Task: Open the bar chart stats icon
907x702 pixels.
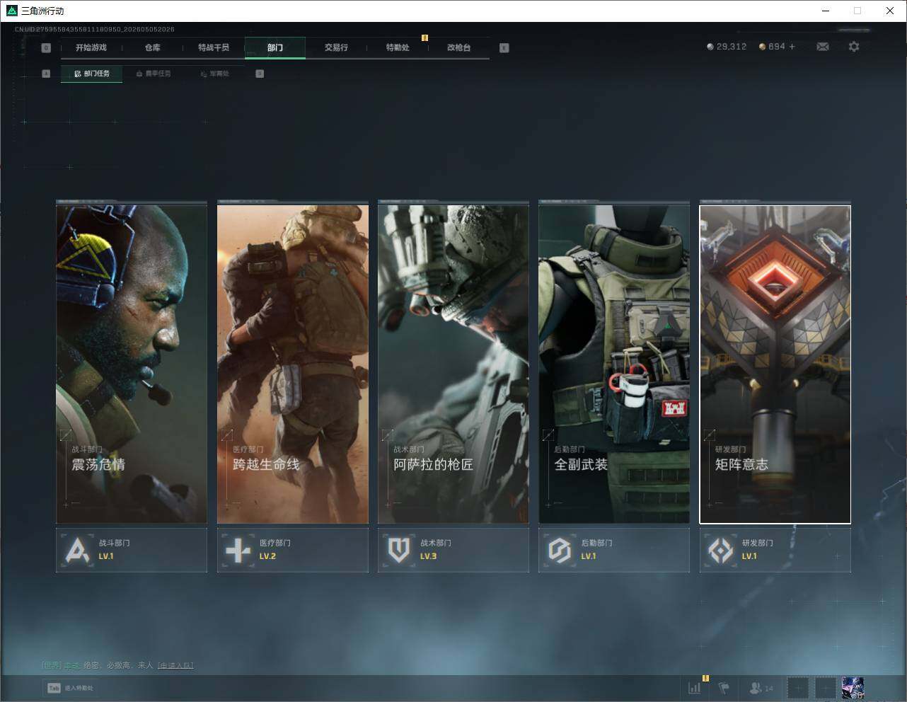Action: [695, 687]
